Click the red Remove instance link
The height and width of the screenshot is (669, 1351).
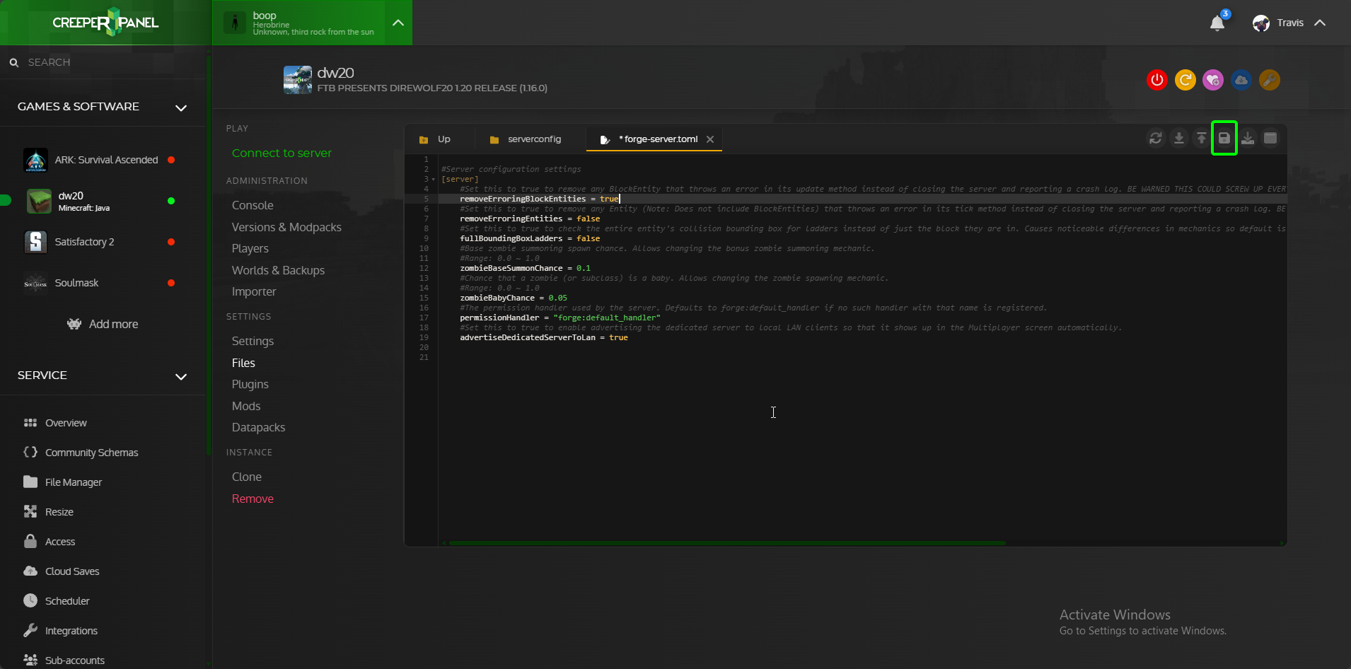253,499
